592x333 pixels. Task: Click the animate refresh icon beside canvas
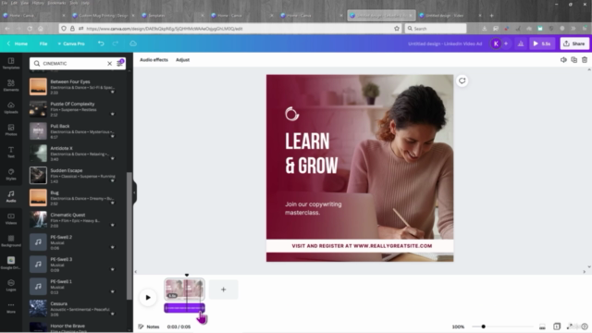coord(462,80)
